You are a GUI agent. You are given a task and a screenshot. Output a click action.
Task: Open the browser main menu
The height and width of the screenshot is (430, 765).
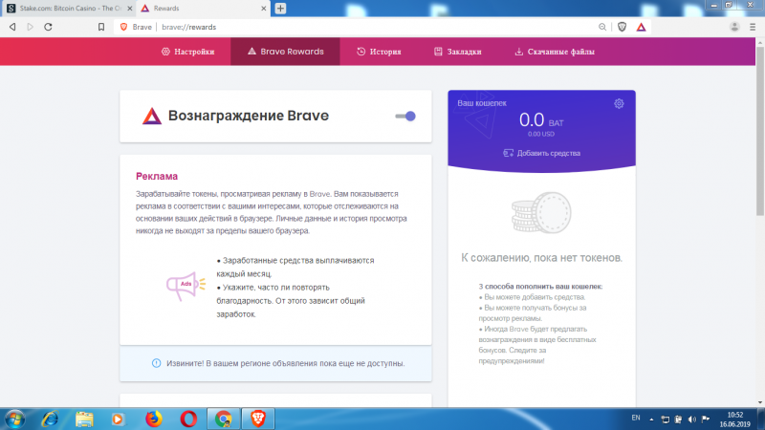753,27
